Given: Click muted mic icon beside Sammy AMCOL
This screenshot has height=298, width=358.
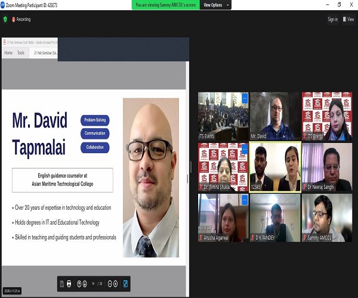Looking at the screenshot, I should tap(304, 238).
